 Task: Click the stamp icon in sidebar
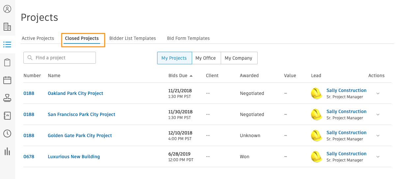pos(7,98)
